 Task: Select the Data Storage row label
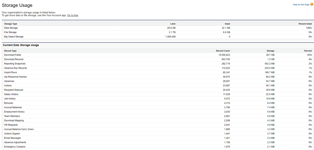(x=11, y=28)
